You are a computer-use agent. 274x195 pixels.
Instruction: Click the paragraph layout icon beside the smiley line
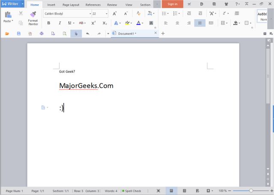(43, 107)
